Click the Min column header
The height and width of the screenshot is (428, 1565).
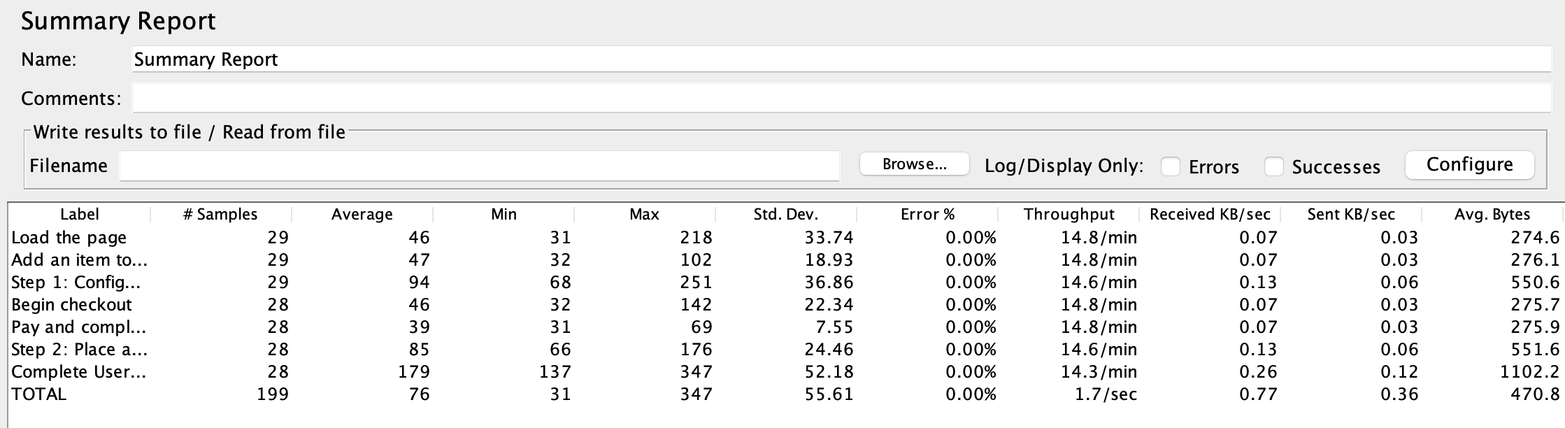503,214
